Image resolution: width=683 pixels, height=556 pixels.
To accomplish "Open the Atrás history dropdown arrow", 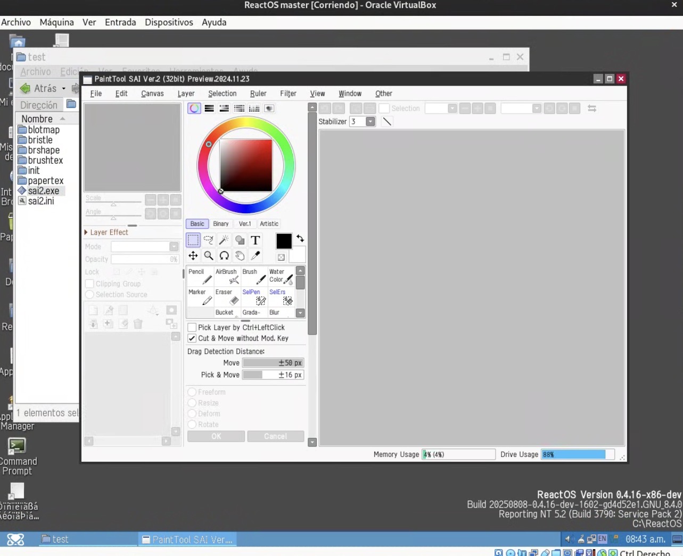I will (x=64, y=89).
